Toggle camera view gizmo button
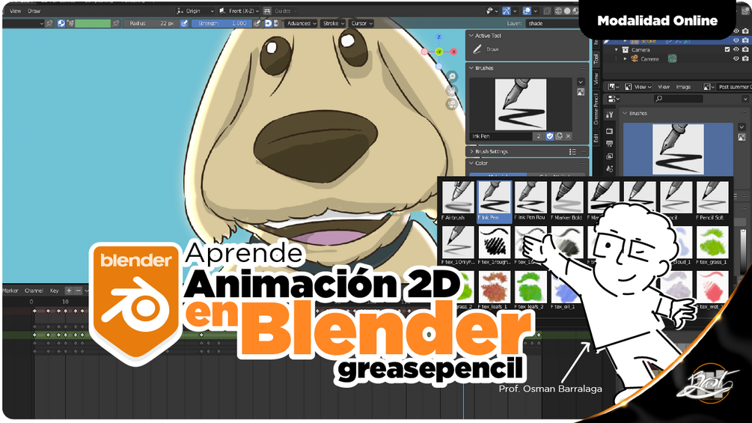Viewport: 752px width, 423px height. coord(452,104)
